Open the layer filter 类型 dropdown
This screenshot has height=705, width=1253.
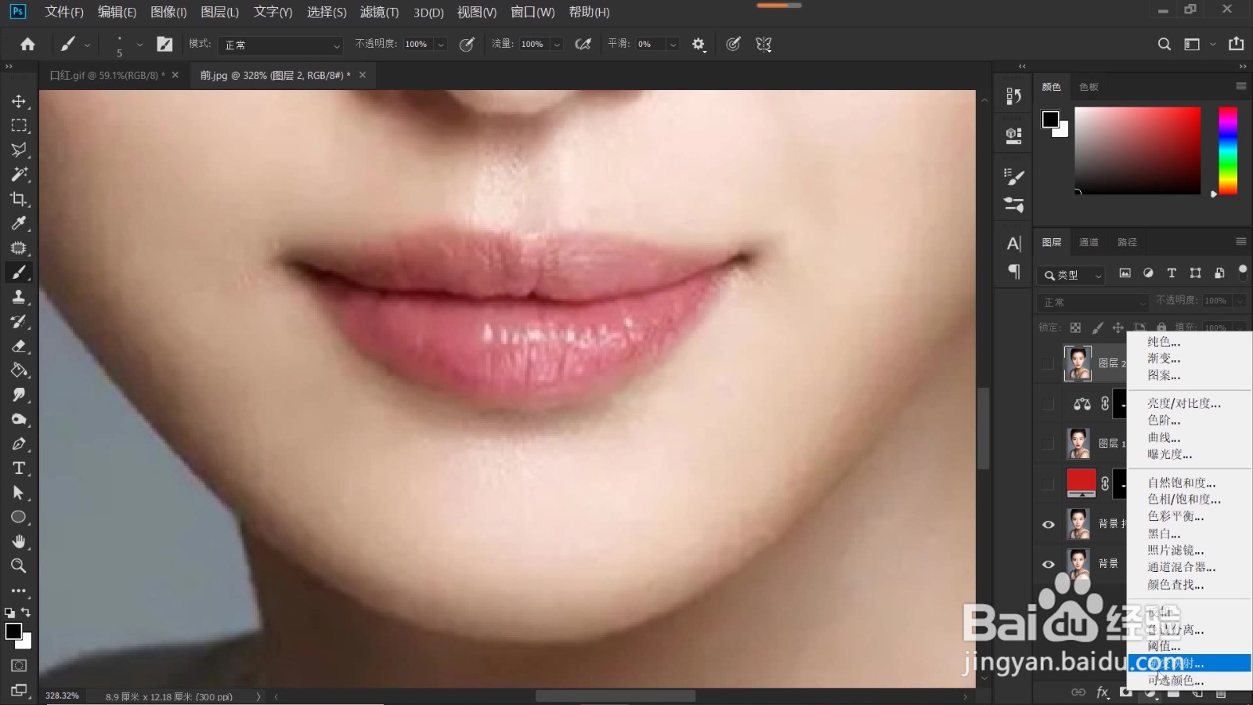tap(1072, 275)
